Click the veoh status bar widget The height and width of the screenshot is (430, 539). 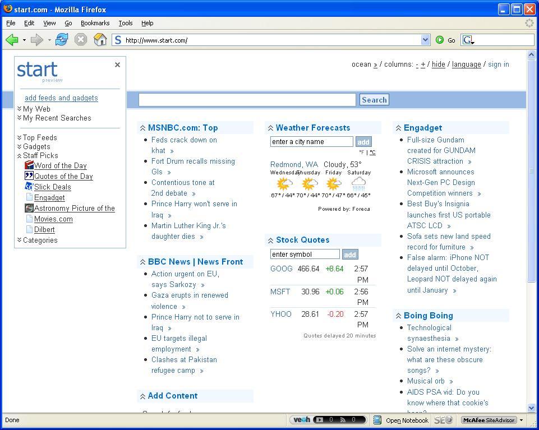(x=328, y=420)
